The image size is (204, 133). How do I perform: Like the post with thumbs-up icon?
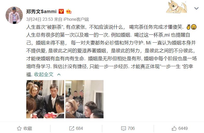174,128
